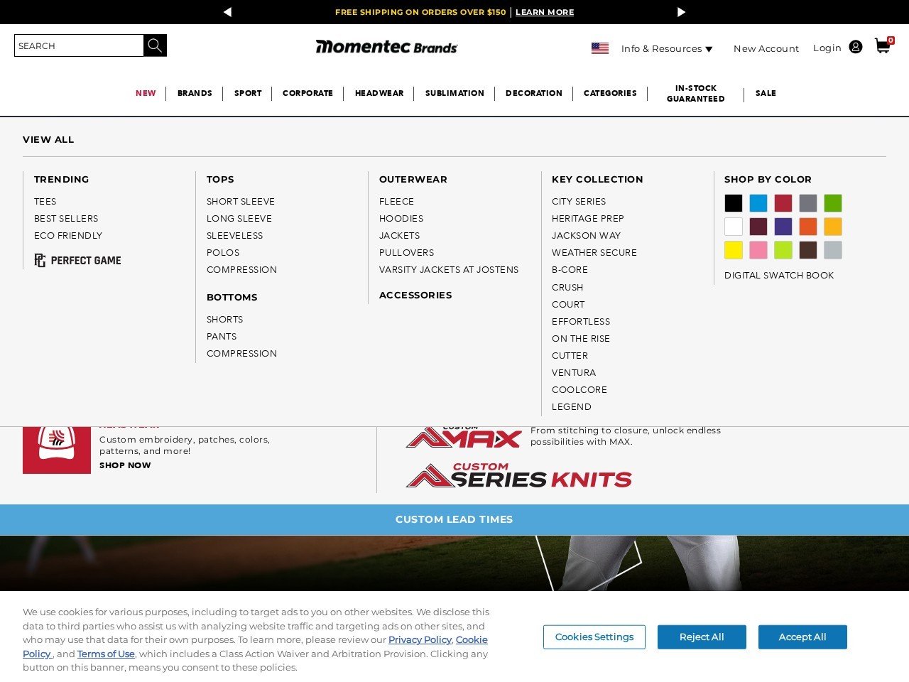The width and height of the screenshot is (909, 682).
Task: Select the green color swatch
Action: click(x=832, y=202)
